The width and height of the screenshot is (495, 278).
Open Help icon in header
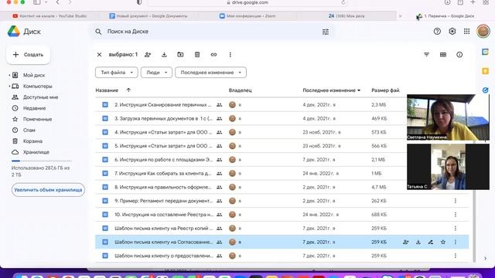click(437, 31)
